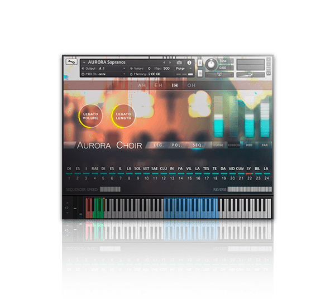Screen dimensions: 335x303
Task: Select syllable step 12 CLU
Action: (x=164, y=169)
